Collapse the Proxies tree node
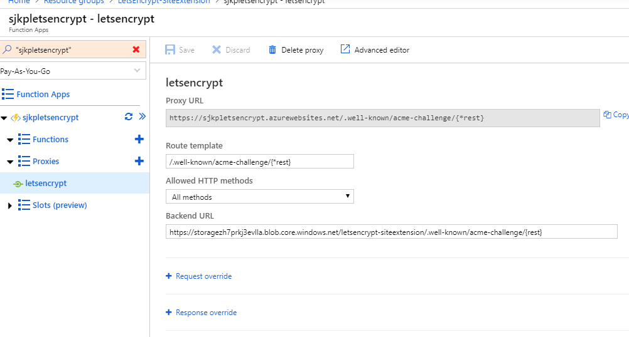Viewport: 629px width, 337px height. pos(11,162)
